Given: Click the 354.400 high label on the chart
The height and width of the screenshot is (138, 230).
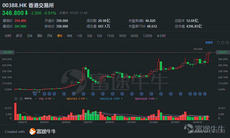Looking at the screenshot, I should point(198,49).
